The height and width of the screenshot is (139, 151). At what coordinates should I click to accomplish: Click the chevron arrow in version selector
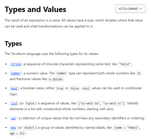coord(141,9)
